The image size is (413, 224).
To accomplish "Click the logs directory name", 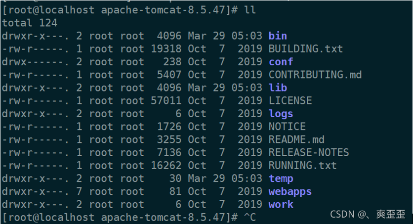I will click(281, 114).
